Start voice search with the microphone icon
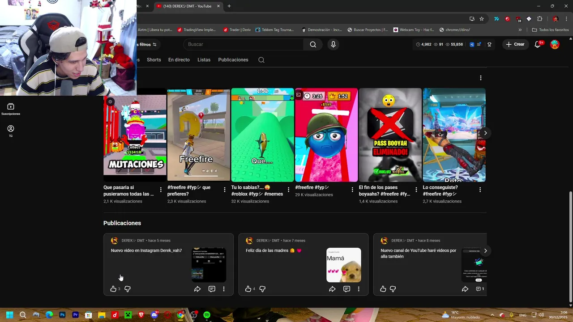Viewport: 573px width, 322px height. click(333, 44)
